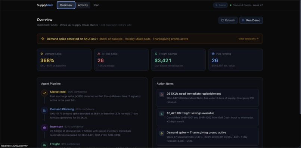Click the Gulf Coast consolidation text
This screenshot has height=148, width=301.
pos(169,66)
